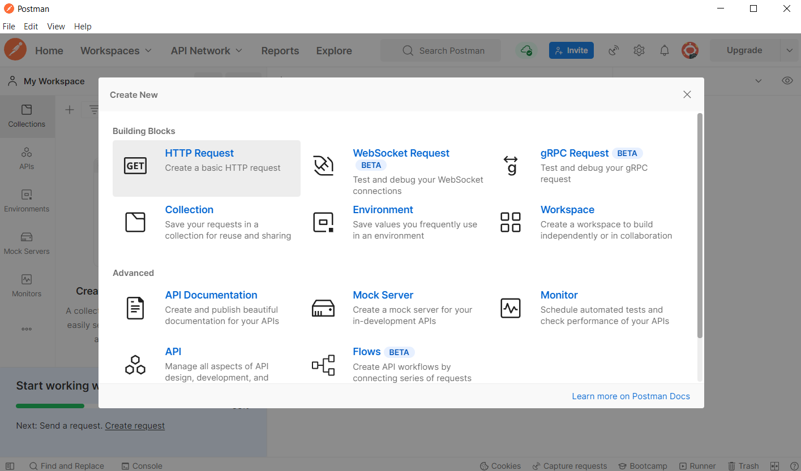Select the HTTP Request title link
The height and width of the screenshot is (471, 801).
point(199,153)
